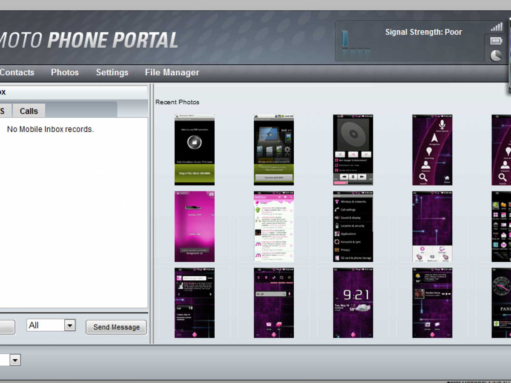Select the pink Gallery screenshot thumbnail

click(x=195, y=226)
